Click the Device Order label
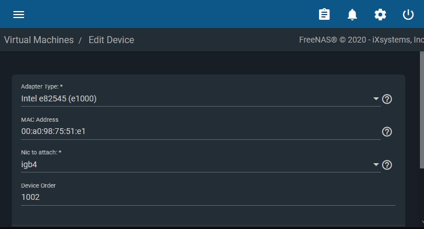The width and height of the screenshot is (424, 229). 38,185
